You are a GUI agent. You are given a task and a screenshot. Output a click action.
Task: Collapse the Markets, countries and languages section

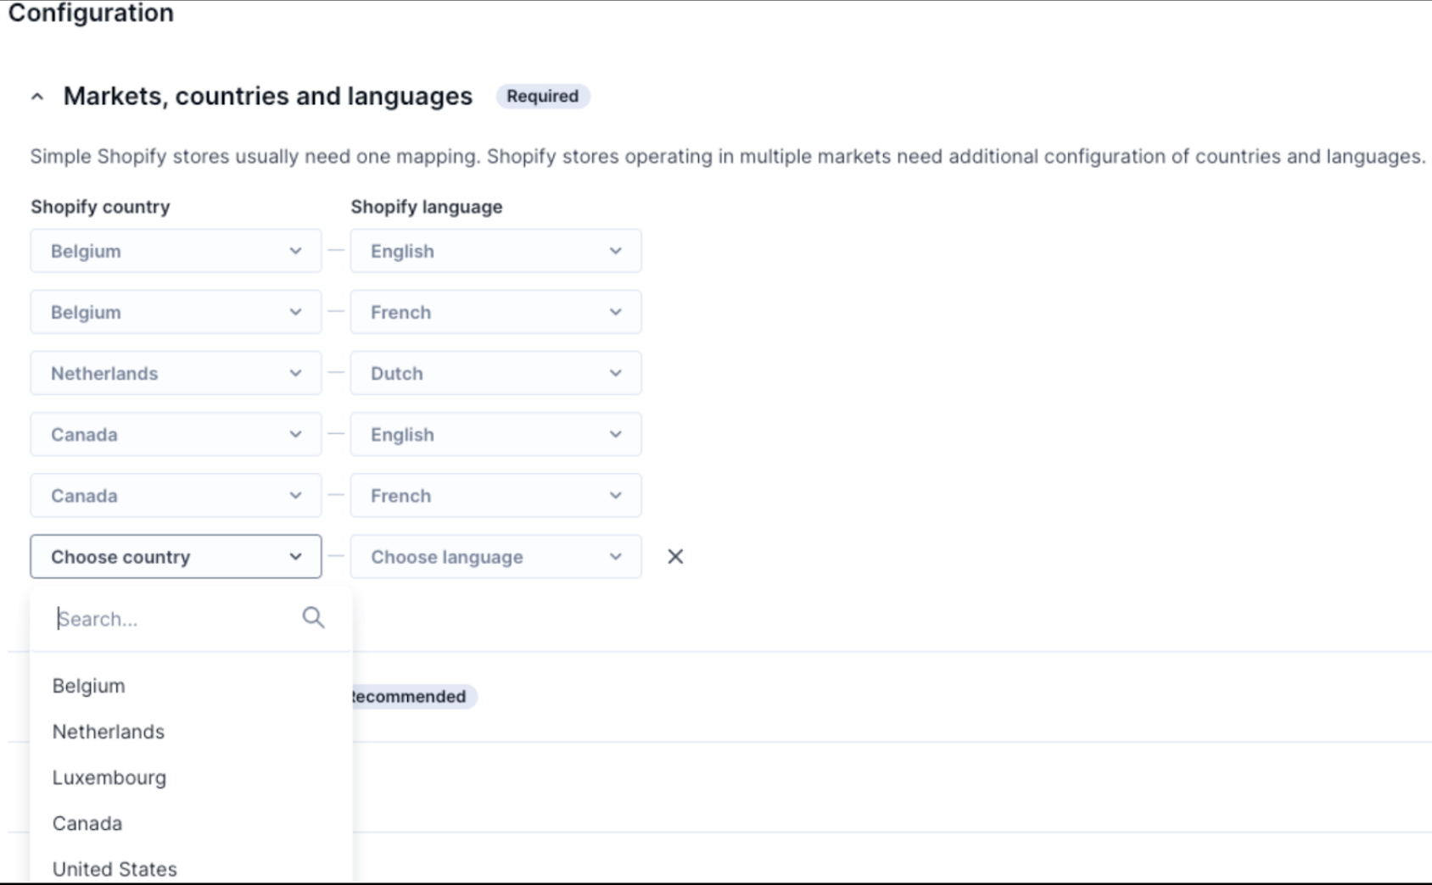pos(36,96)
